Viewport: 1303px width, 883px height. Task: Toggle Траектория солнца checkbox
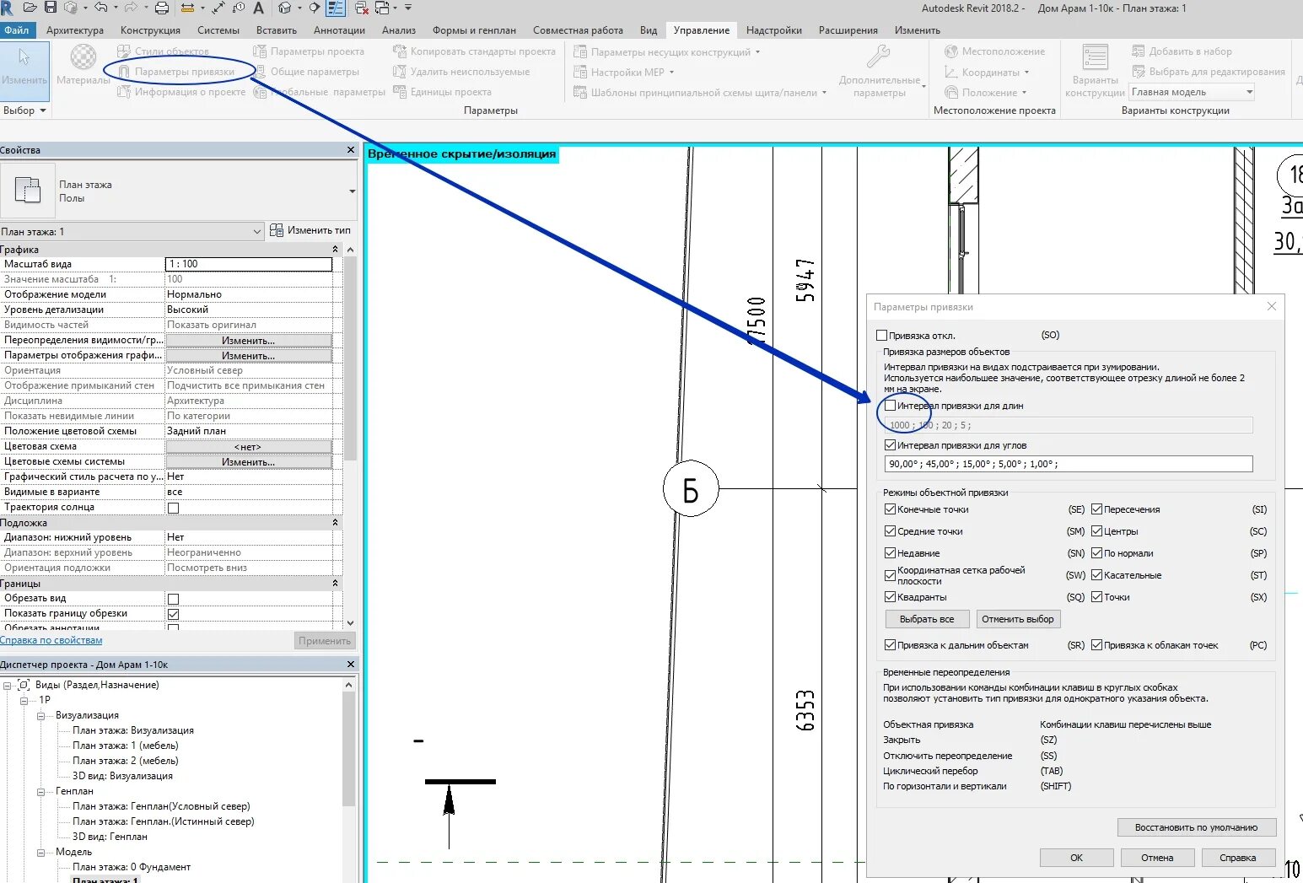[x=174, y=508]
